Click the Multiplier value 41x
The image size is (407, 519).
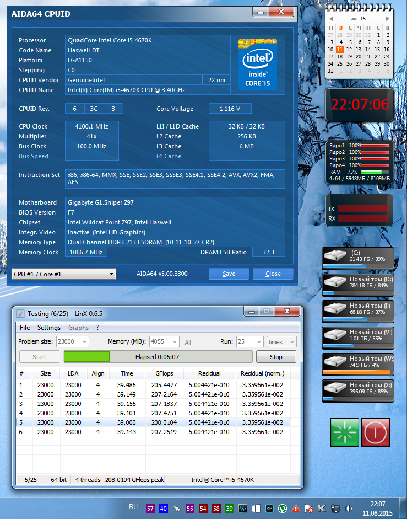point(91,136)
